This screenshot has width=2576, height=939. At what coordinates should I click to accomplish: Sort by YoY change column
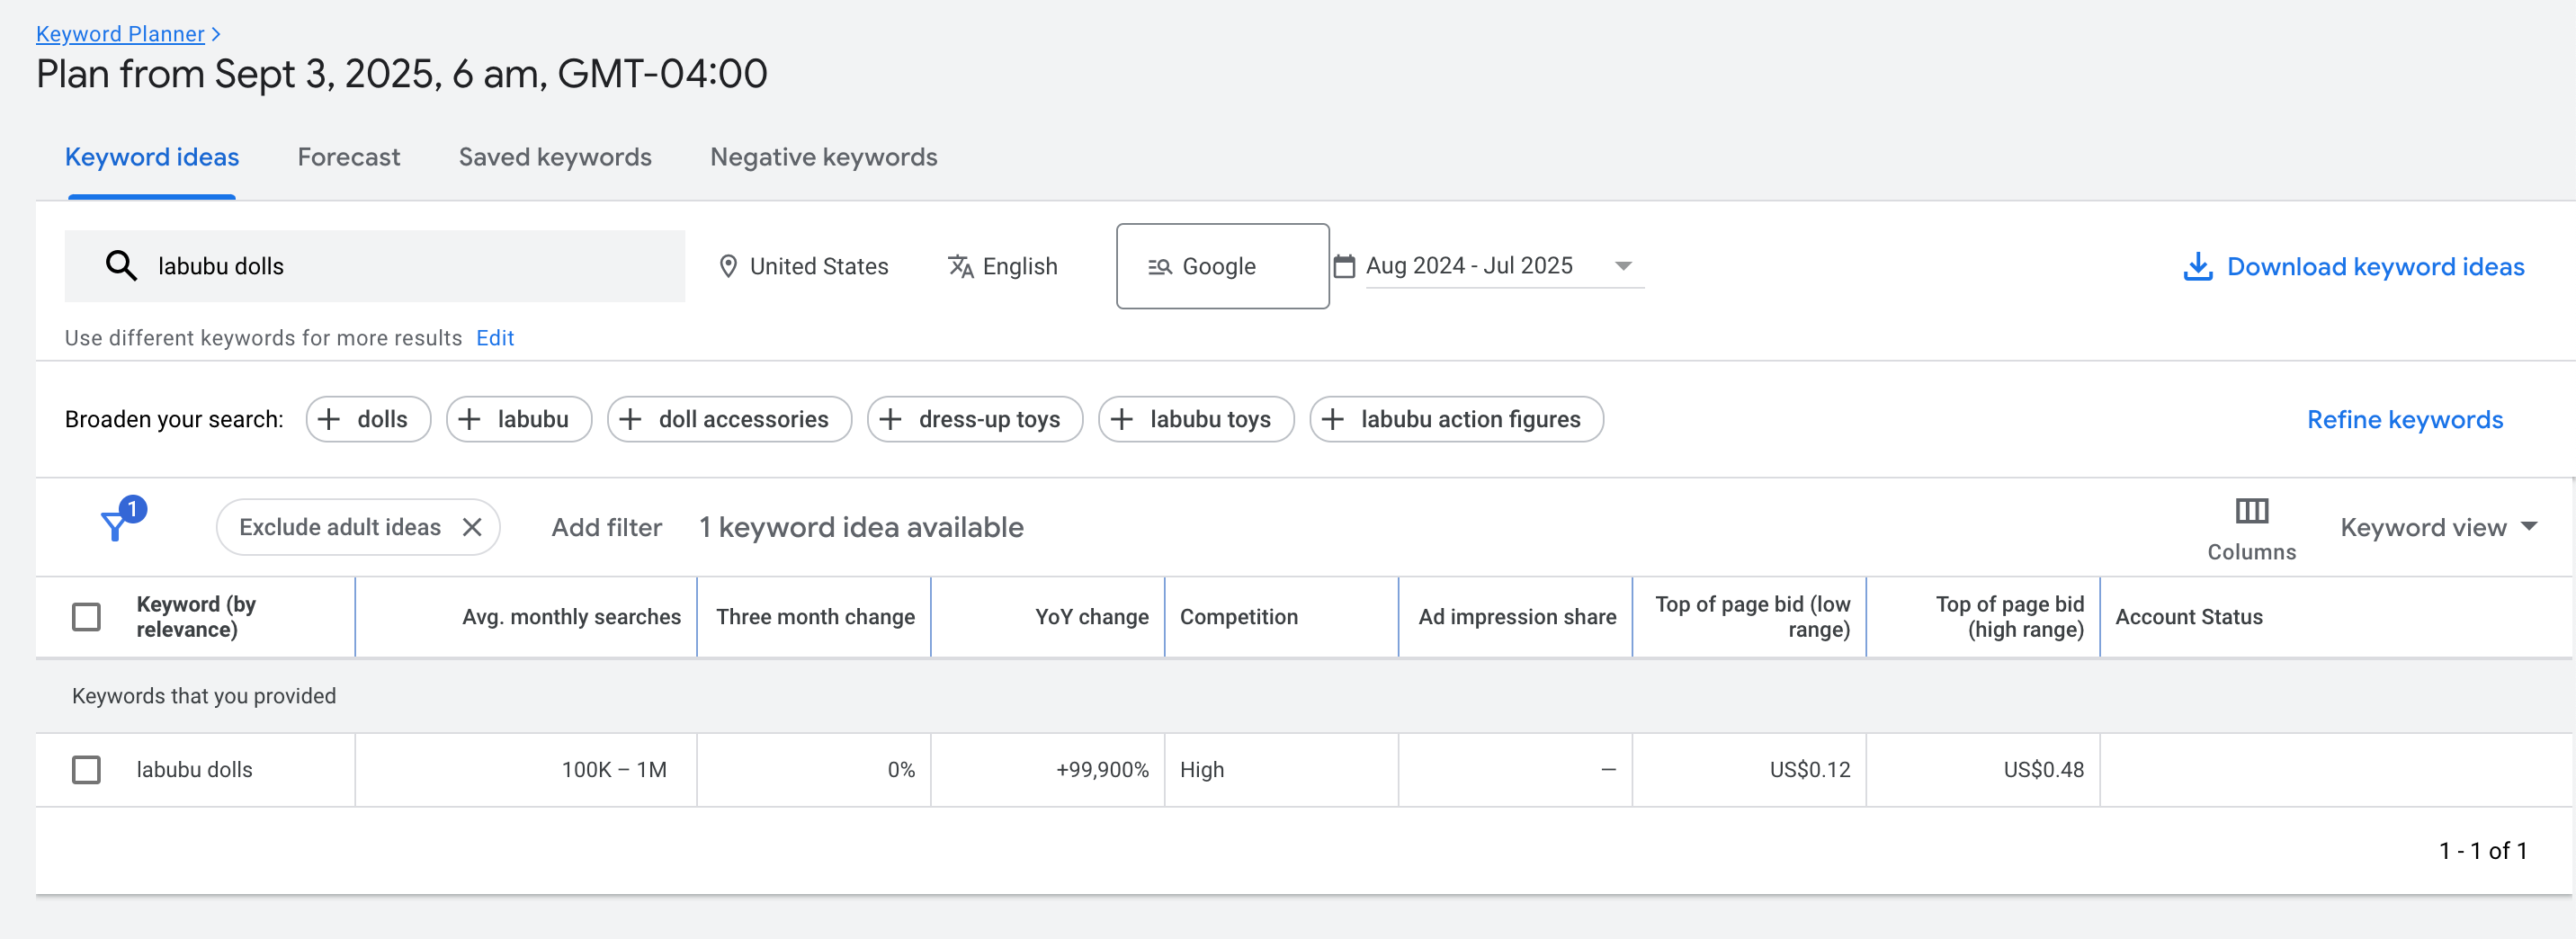click(1091, 617)
